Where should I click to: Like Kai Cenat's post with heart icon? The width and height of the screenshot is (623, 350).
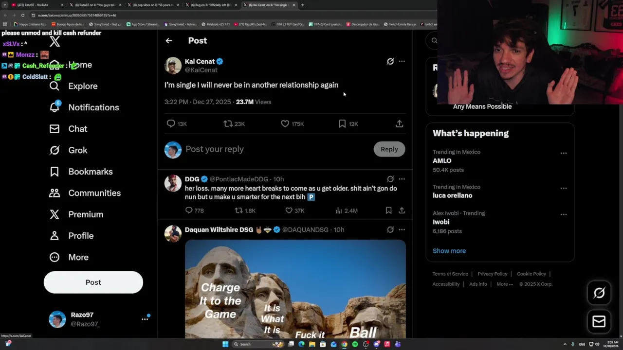285,123
